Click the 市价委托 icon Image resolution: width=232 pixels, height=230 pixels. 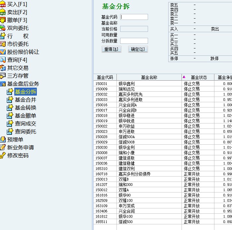click(x=3, y=44)
